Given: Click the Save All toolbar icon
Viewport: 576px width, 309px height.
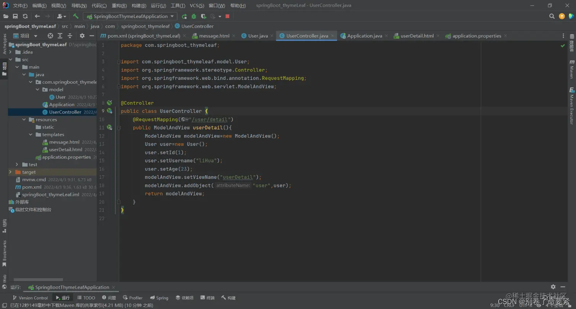Looking at the screenshot, I should pyautogui.click(x=15, y=16).
